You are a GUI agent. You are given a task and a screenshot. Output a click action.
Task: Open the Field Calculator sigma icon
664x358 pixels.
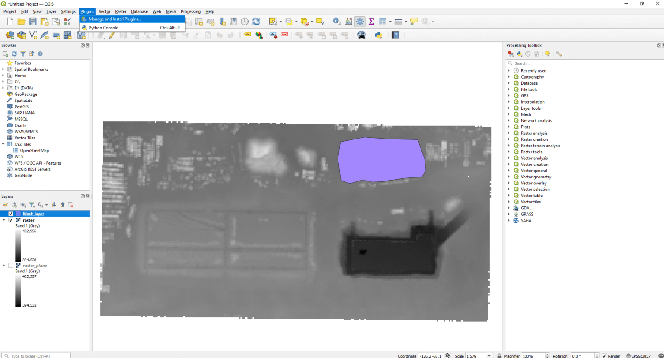371,22
